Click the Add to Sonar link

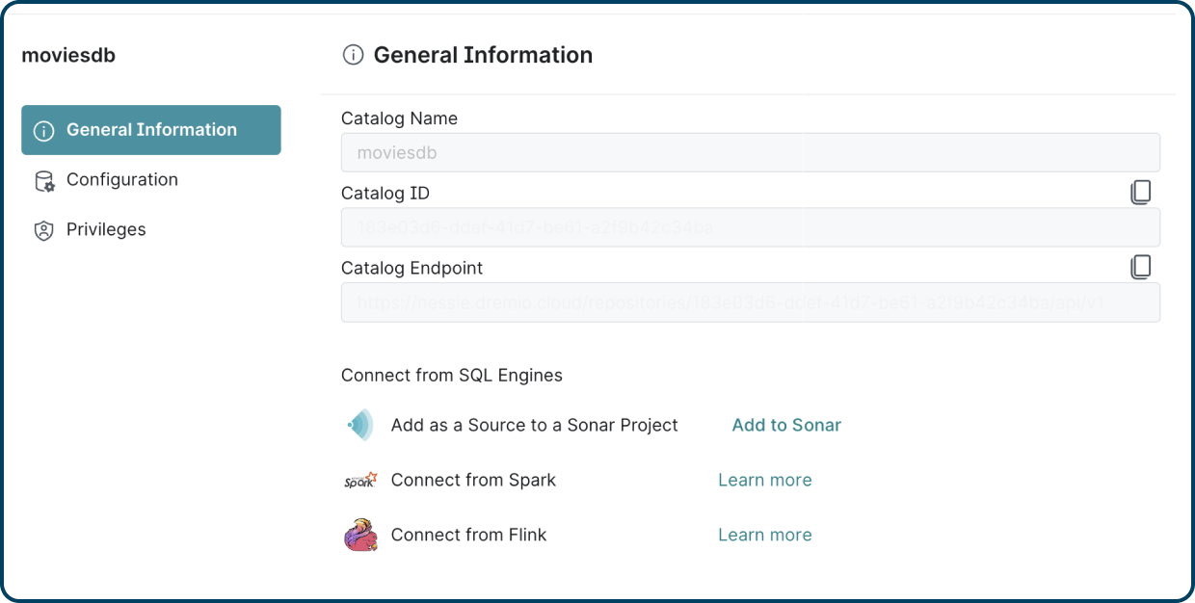click(786, 425)
